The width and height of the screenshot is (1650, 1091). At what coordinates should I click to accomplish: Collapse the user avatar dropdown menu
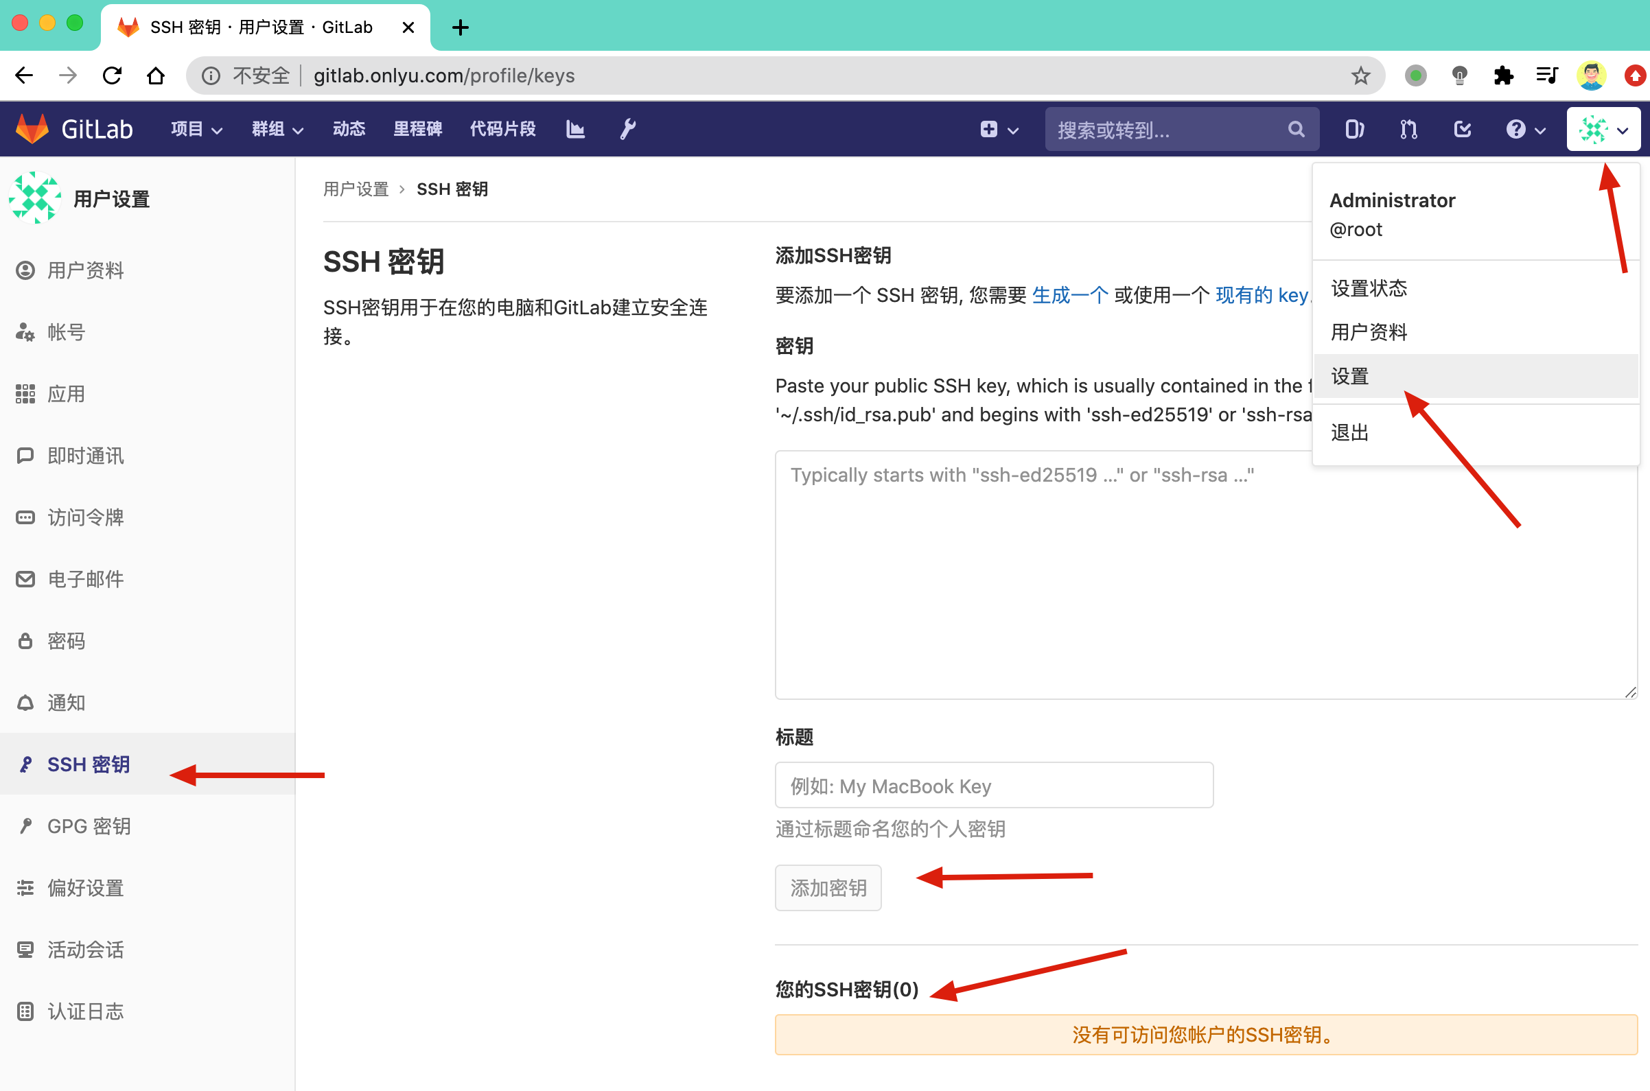click(1603, 130)
